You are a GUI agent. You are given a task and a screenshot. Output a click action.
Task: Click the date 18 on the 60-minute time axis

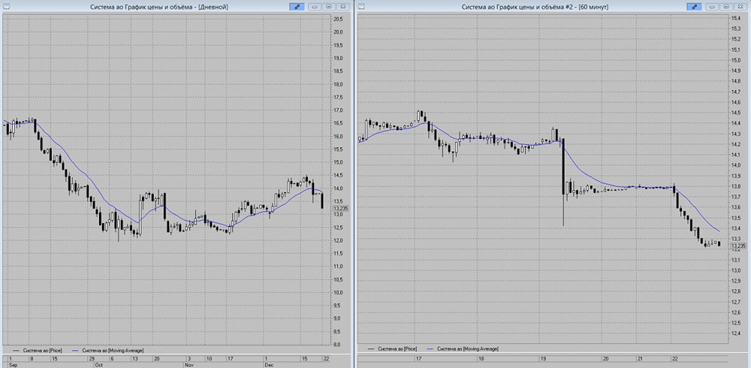tap(481, 358)
